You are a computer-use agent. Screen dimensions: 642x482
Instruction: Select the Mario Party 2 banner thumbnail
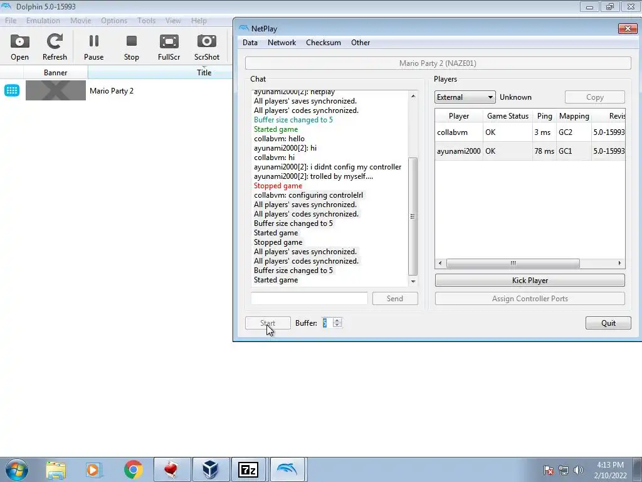coord(56,90)
